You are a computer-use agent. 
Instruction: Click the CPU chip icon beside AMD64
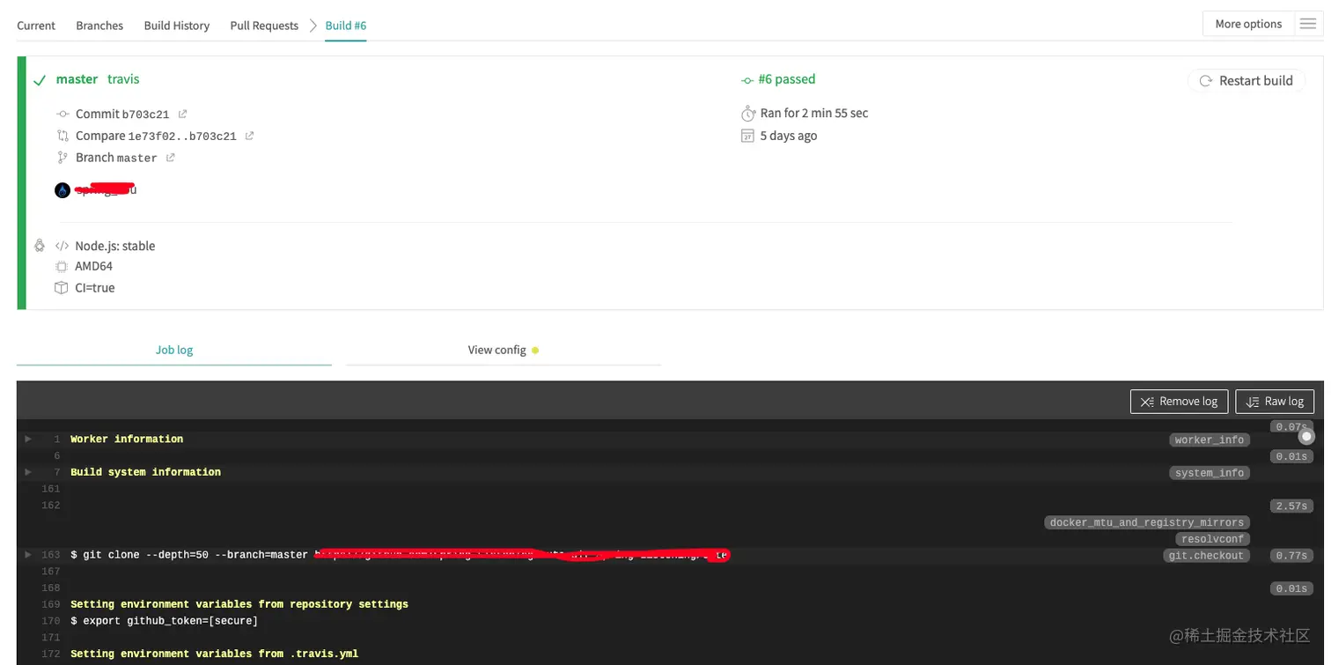(x=62, y=266)
